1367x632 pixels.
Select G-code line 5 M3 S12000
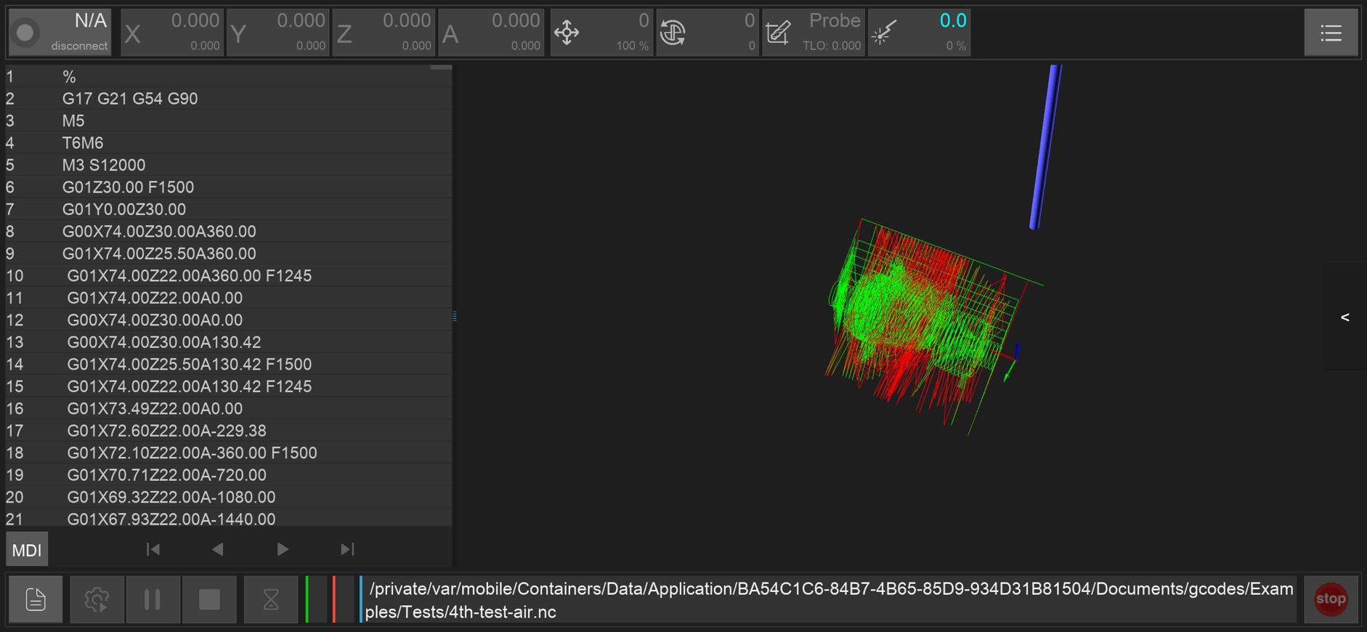pyautogui.click(x=104, y=165)
